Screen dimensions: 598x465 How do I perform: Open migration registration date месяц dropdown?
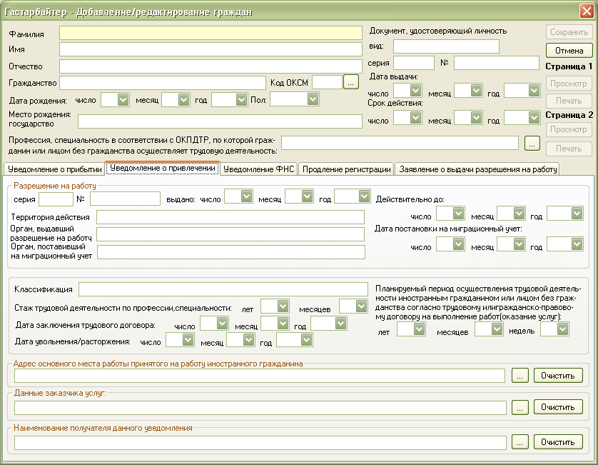pyautogui.click(x=519, y=244)
